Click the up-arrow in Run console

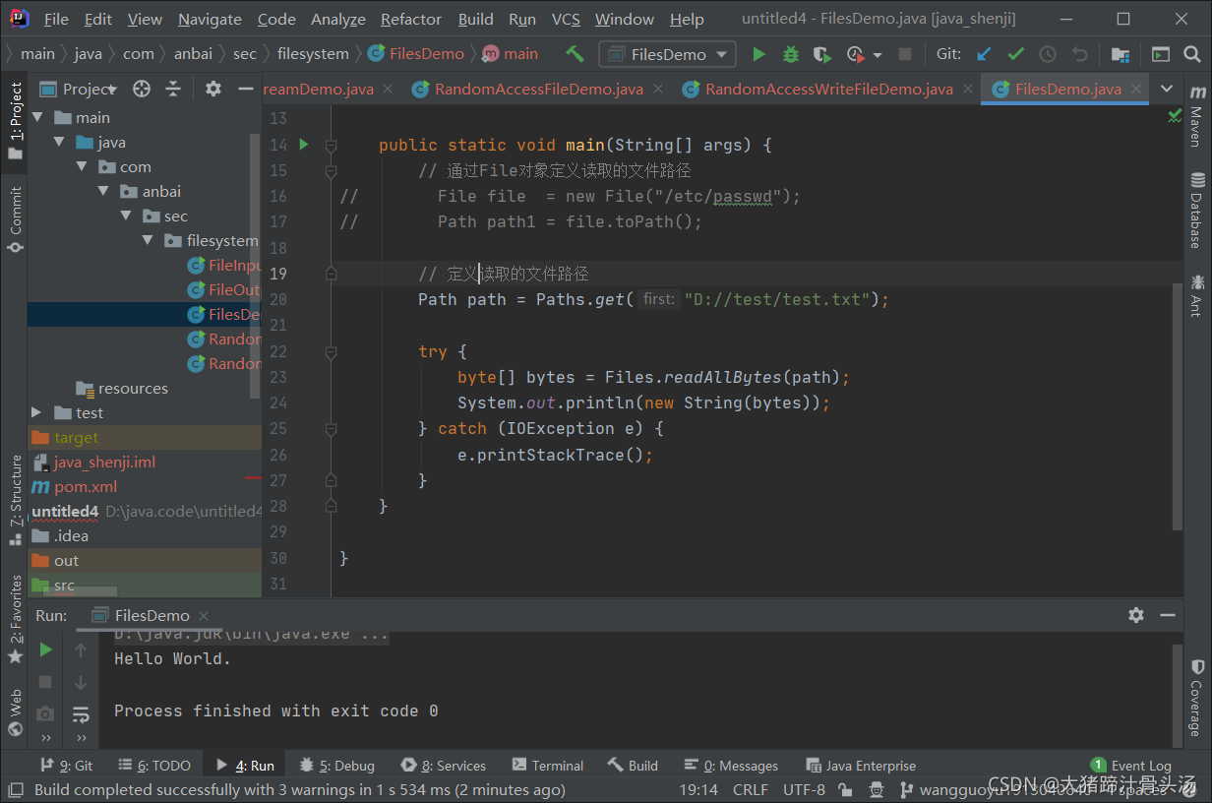pyautogui.click(x=81, y=649)
